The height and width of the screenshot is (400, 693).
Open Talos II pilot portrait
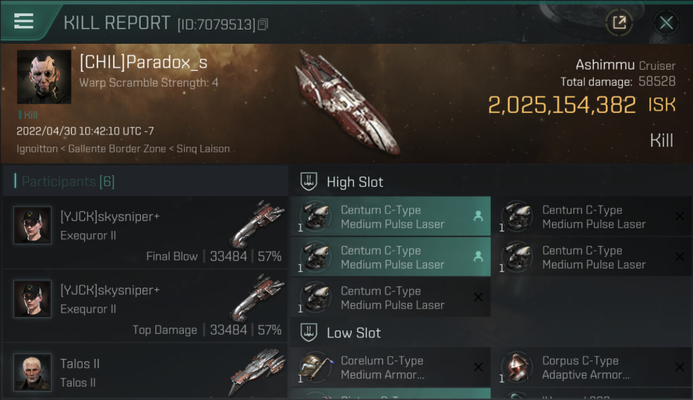33,372
